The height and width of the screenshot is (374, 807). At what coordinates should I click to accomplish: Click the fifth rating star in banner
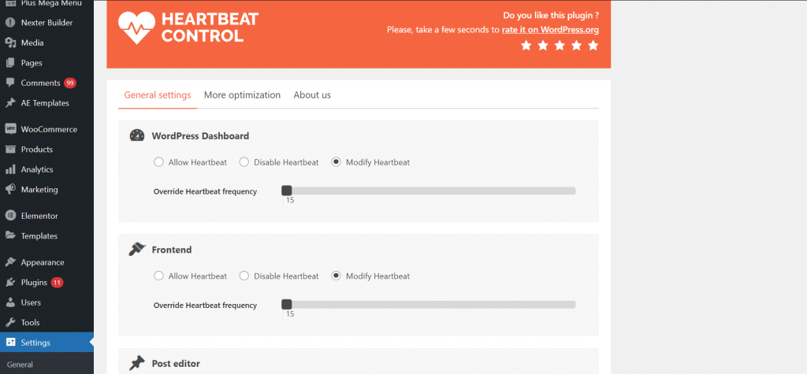[593, 46]
